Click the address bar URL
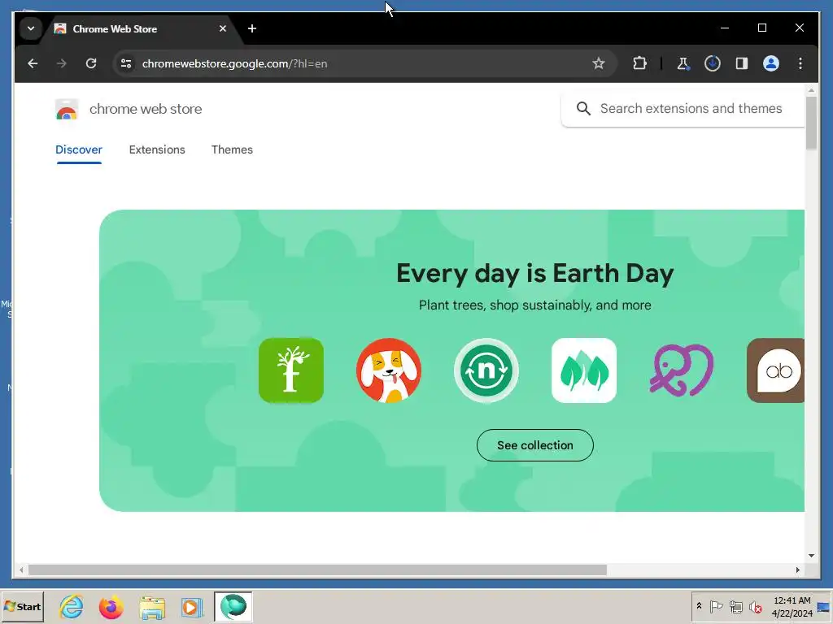This screenshot has height=624, width=833. point(235,63)
